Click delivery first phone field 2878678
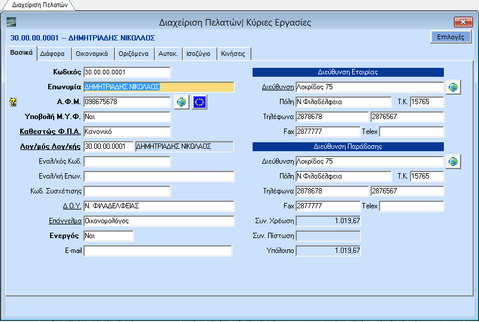Image resolution: width=479 pixels, height=322 pixels. [x=332, y=192]
